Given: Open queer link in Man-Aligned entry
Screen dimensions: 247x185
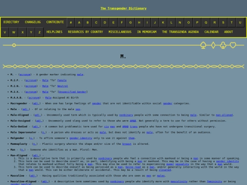Looking at the screenshot, I should [x=170, y=164].
